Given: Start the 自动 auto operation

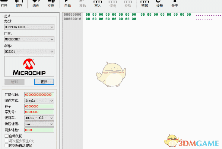Looking at the screenshot, I should 68,4.
